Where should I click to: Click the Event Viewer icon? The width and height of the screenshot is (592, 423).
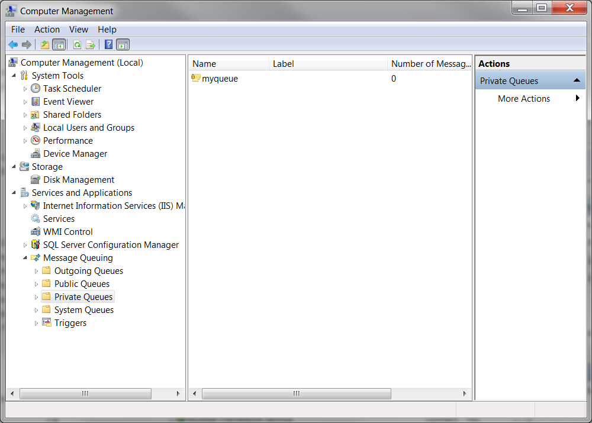click(36, 102)
